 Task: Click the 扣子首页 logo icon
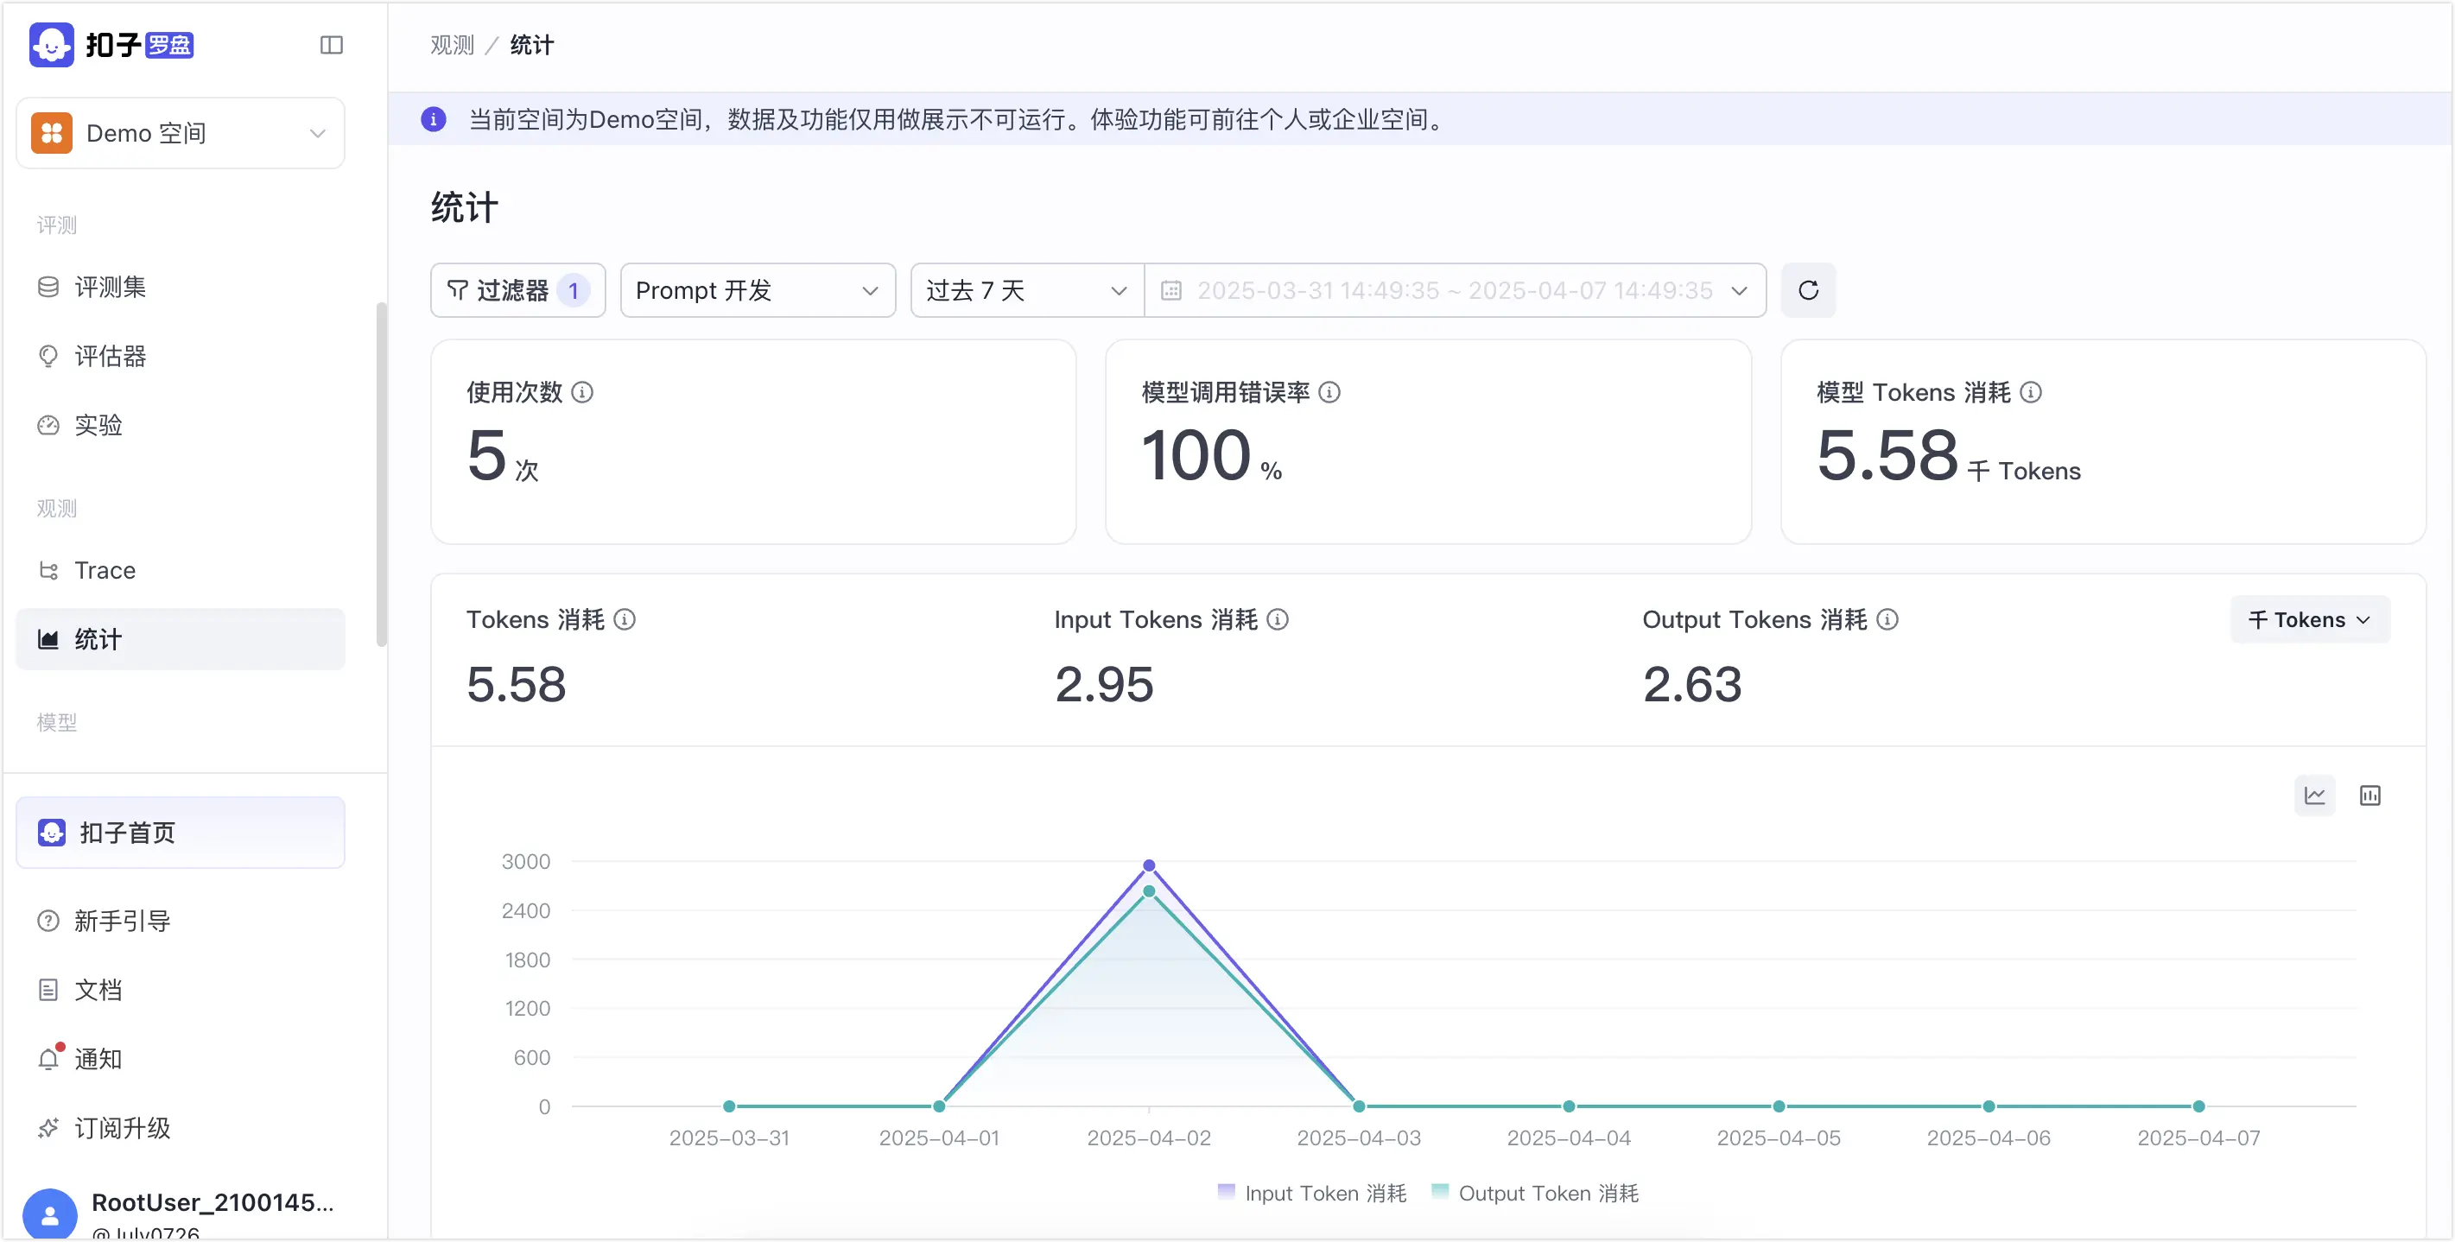[x=52, y=832]
